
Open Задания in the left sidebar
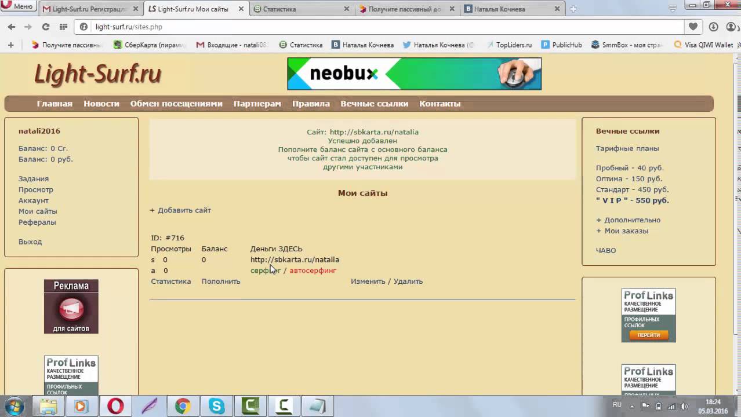coord(34,179)
